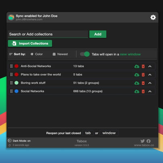Sort collections by Color

pos(37,54)
